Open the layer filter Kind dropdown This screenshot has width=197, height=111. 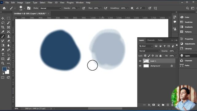[x=146, y=46]
